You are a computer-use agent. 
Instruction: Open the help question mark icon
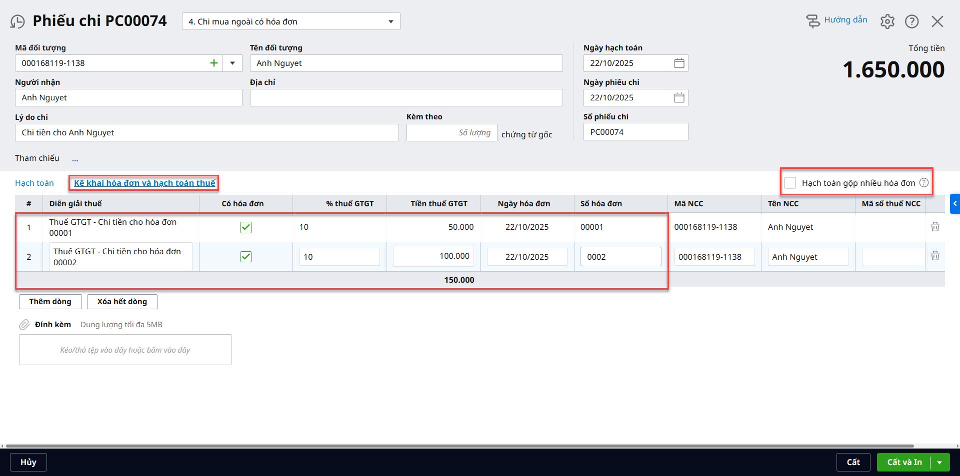911,21
